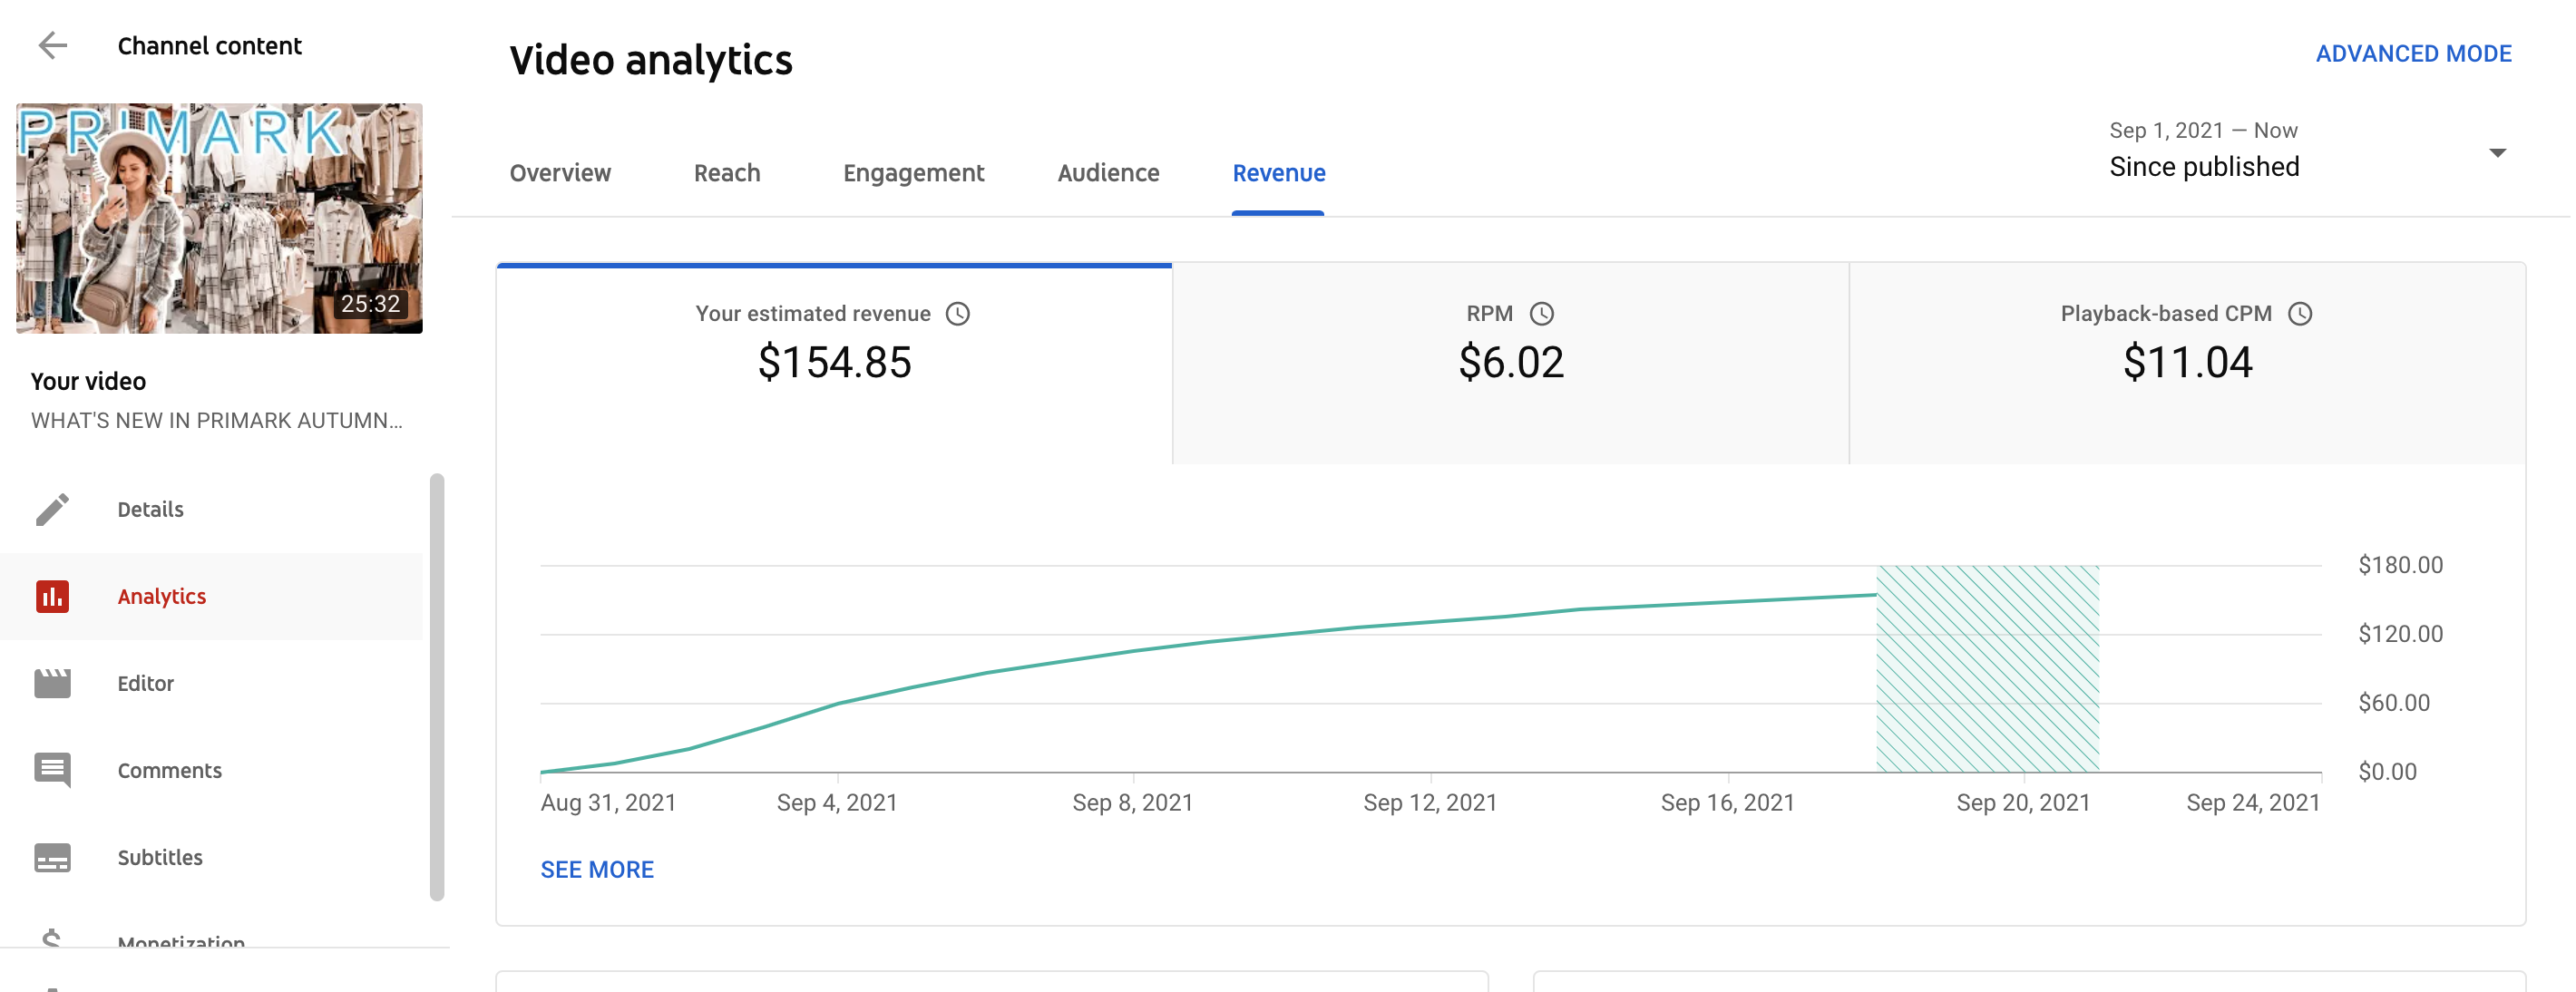Open the Comments speech bubble icon
The image size is (2576, 992).
click(52, 770)
